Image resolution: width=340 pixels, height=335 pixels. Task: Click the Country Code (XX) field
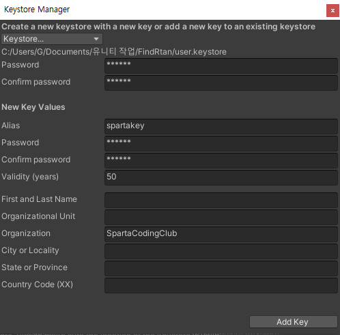[221, 285]
